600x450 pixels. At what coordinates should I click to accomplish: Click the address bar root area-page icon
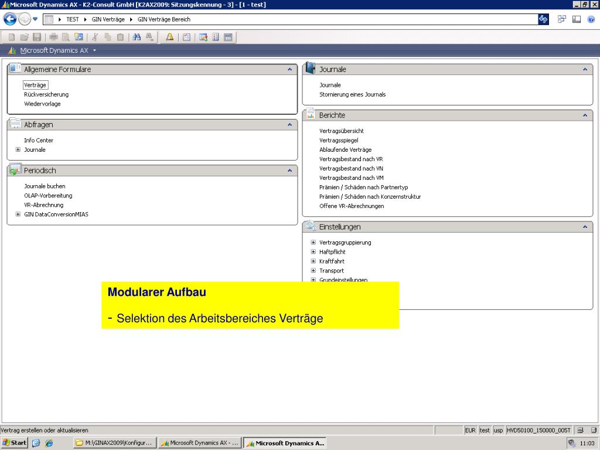[x=49, y=19]
